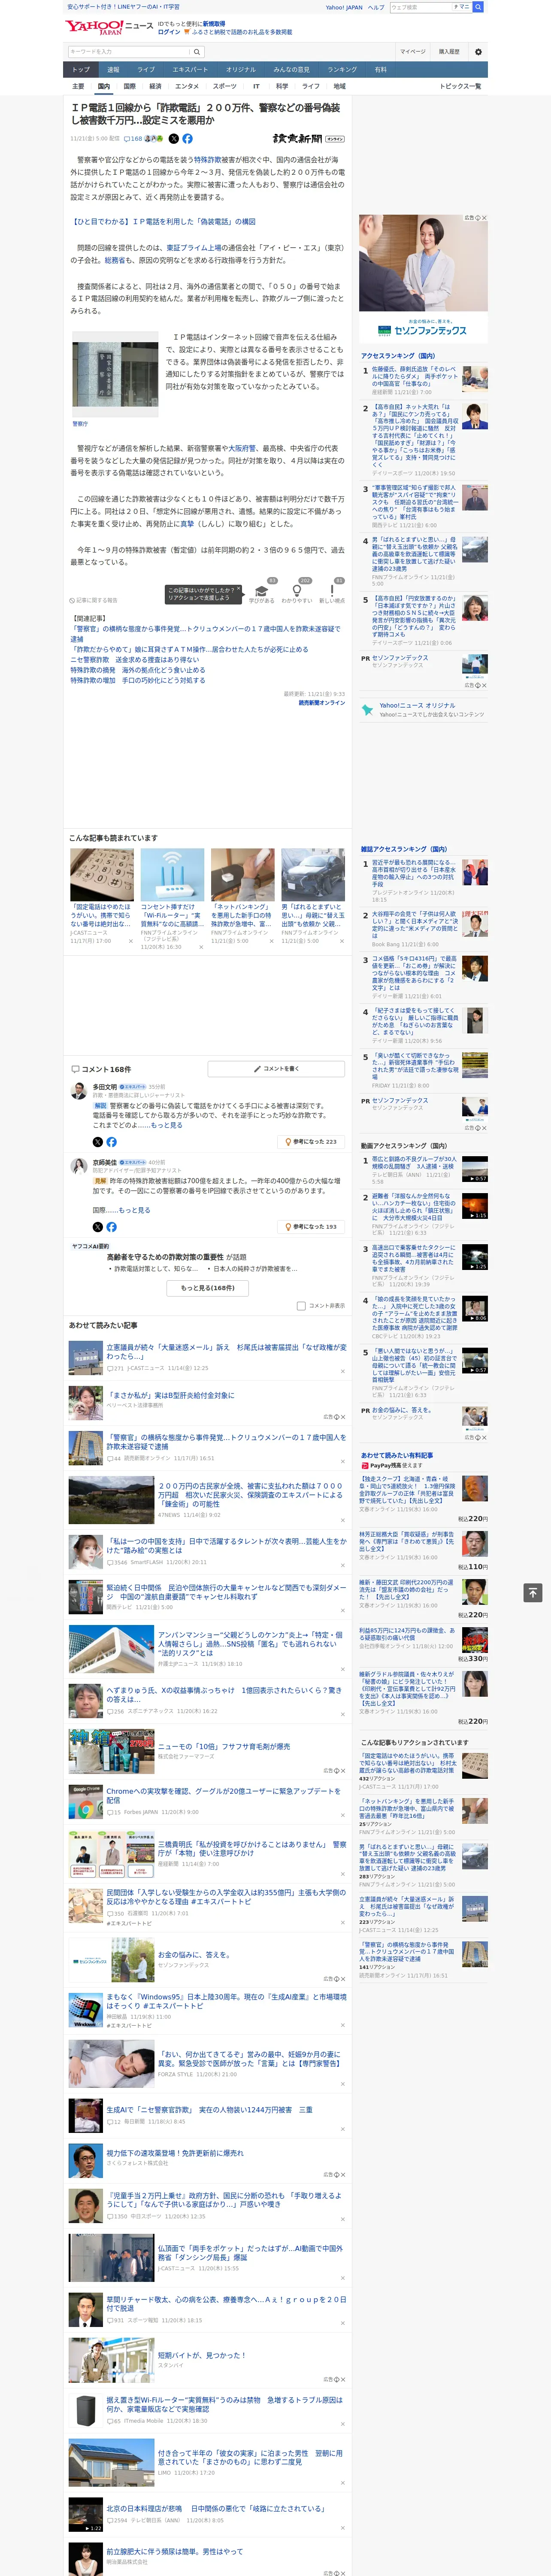This screenshot has width=551, height=2576.
Task: Open the 速報 main tab
Action: (113, 70)
